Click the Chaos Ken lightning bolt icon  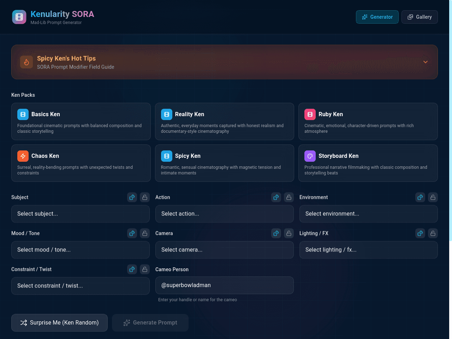[x=23, y=156]
